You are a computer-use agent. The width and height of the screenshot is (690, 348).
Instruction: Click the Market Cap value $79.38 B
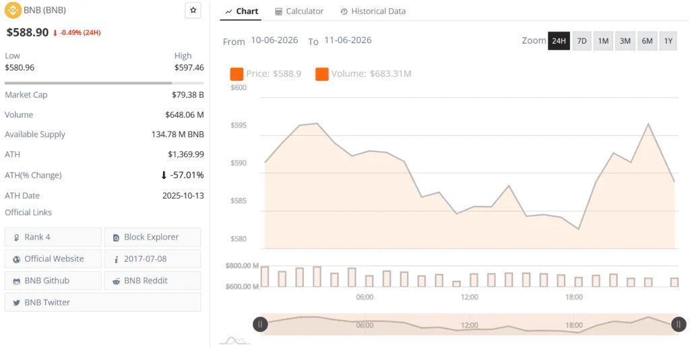coord(188,95)
